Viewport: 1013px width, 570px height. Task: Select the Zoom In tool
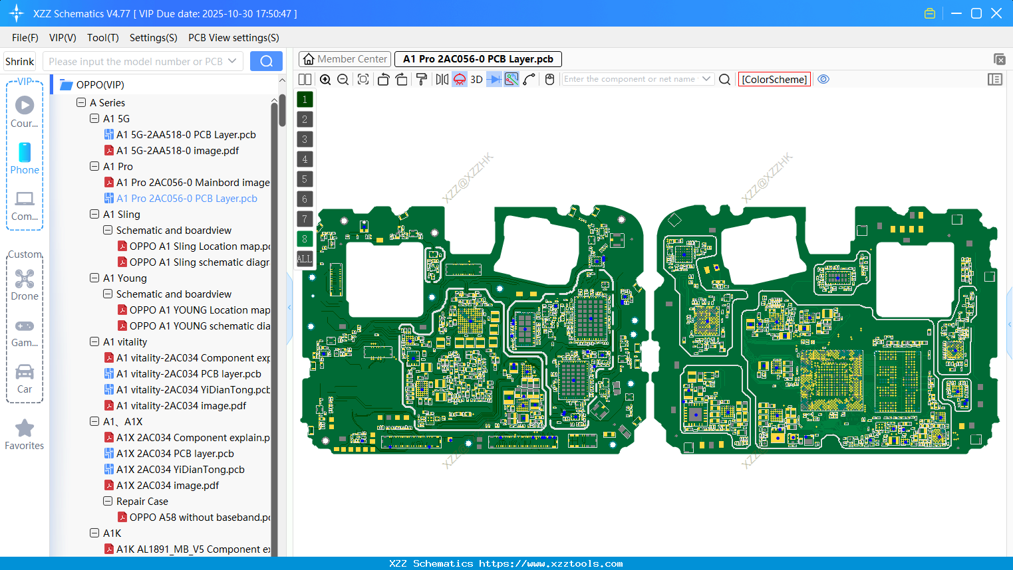point(325,79)
